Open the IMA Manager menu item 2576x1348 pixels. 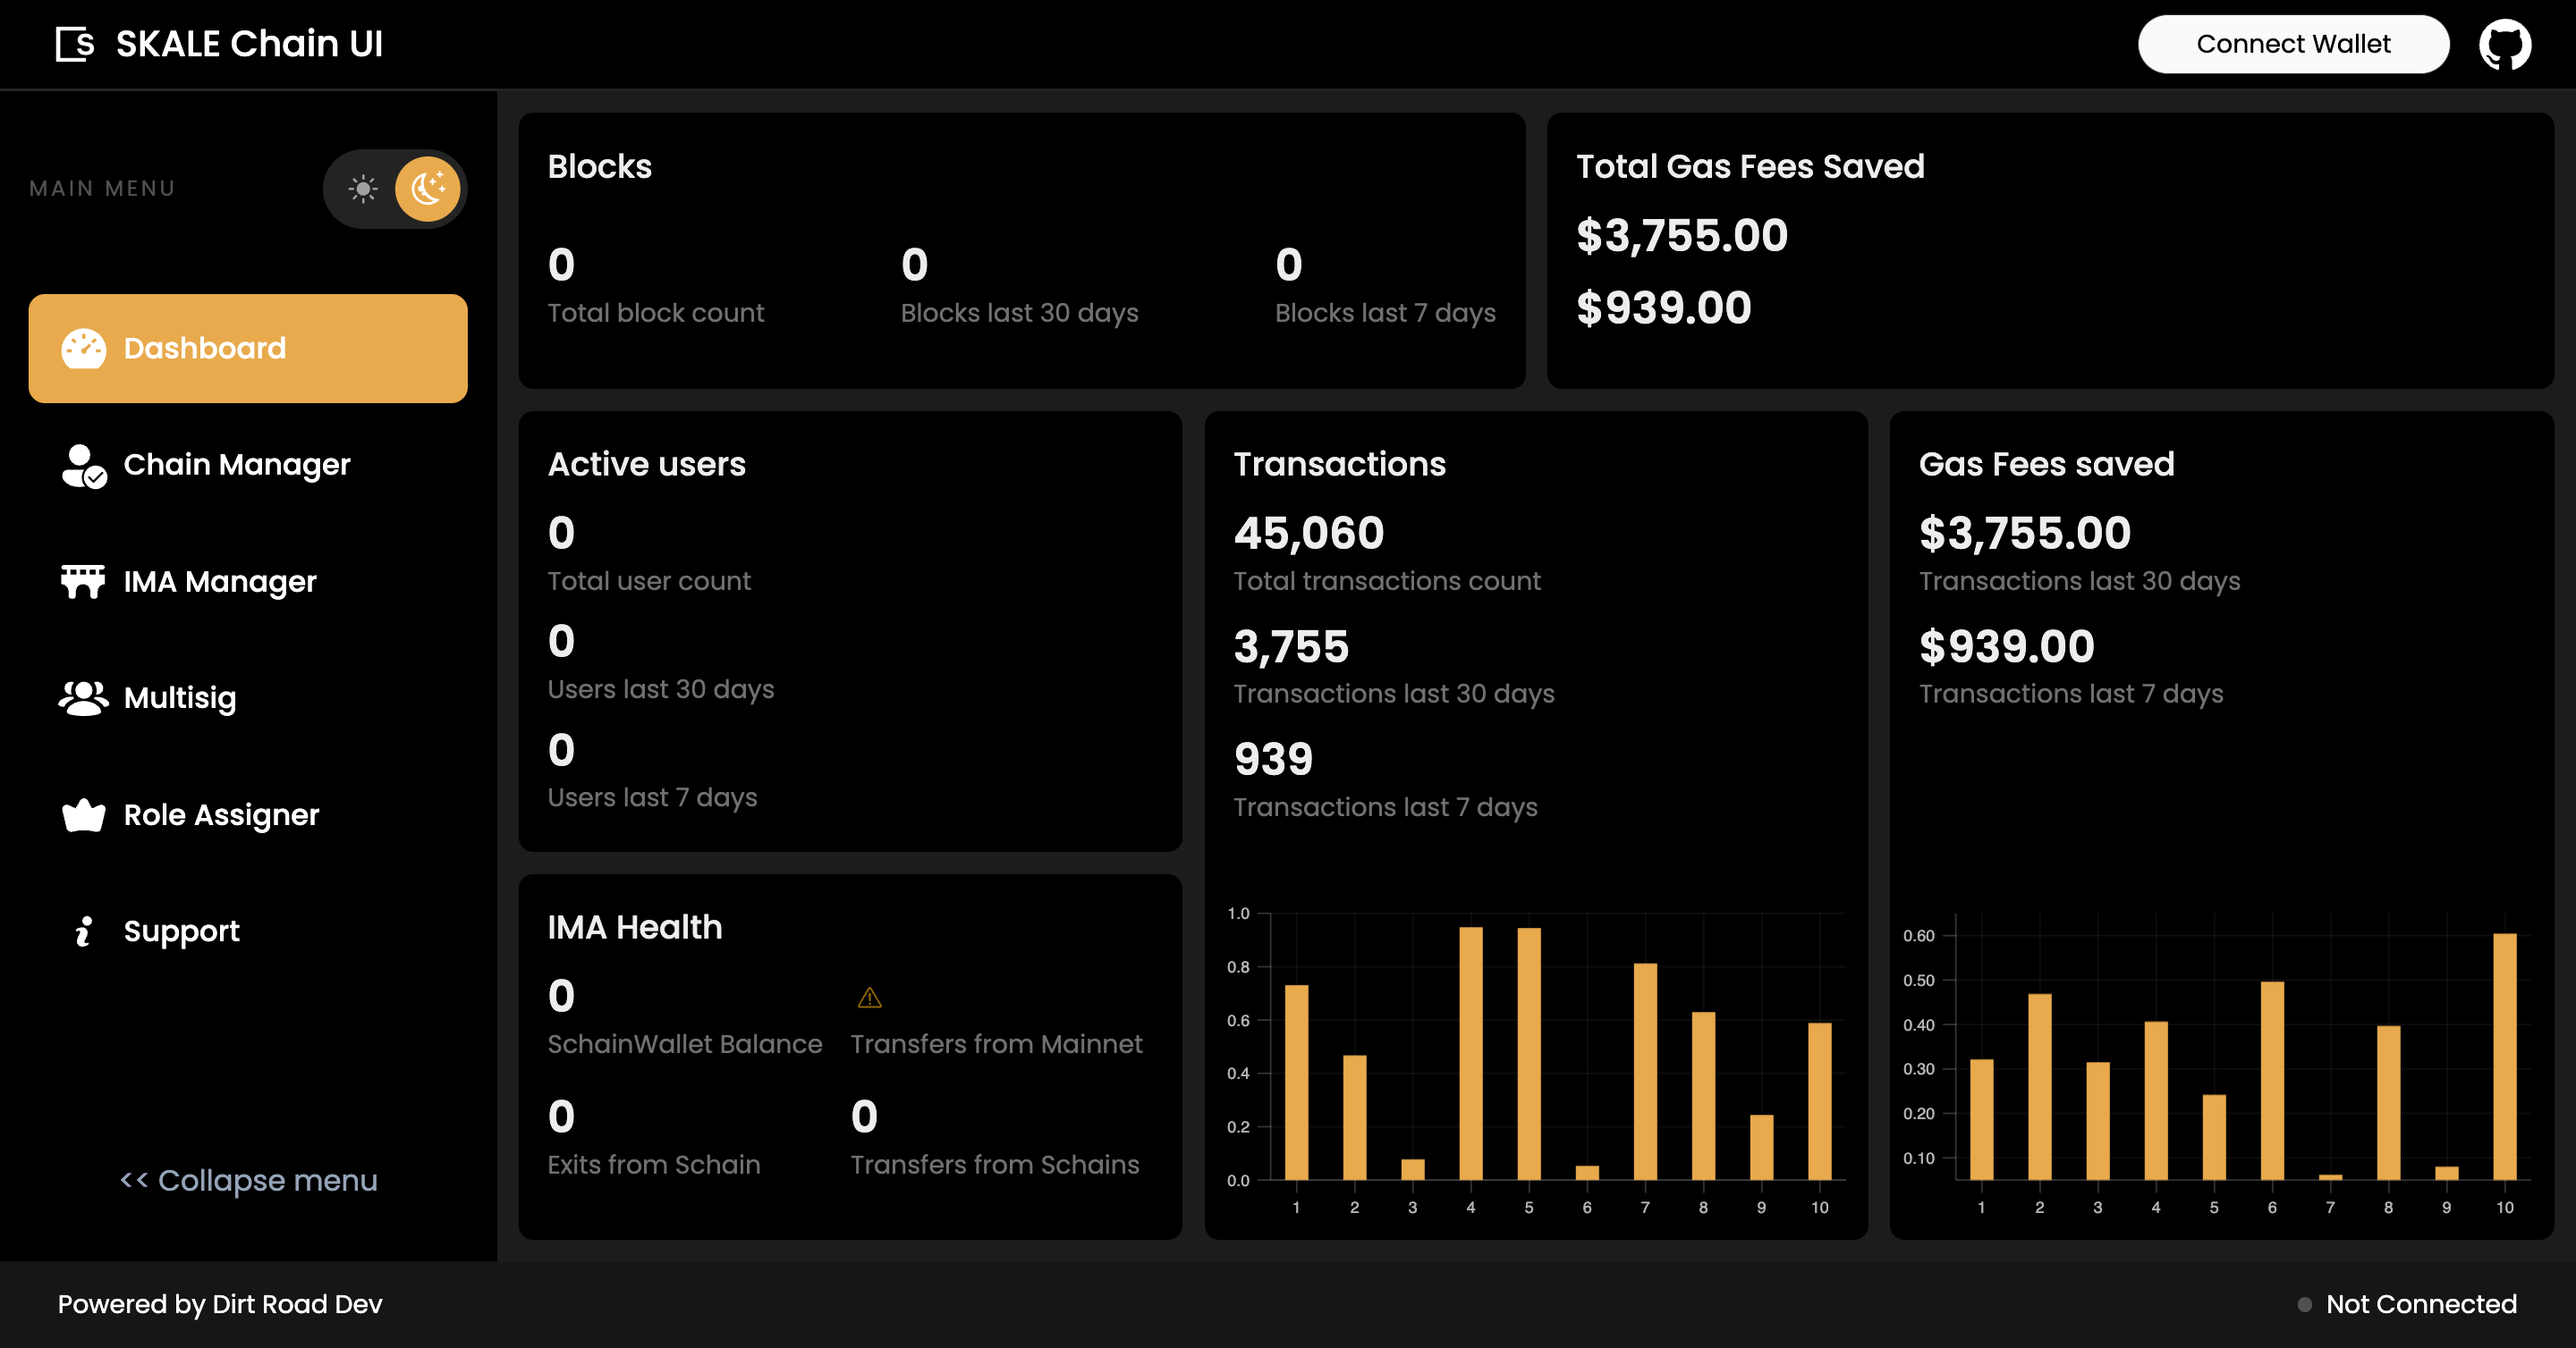pyautogui.click(x=248, y=582)
